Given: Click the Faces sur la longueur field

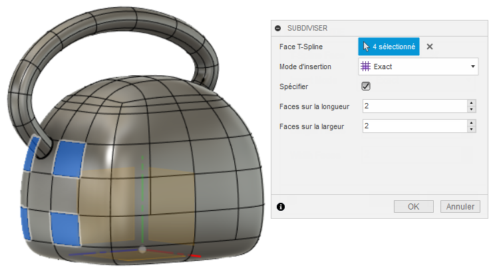Looking at the screenshot, I should click(x=414, y=106).
